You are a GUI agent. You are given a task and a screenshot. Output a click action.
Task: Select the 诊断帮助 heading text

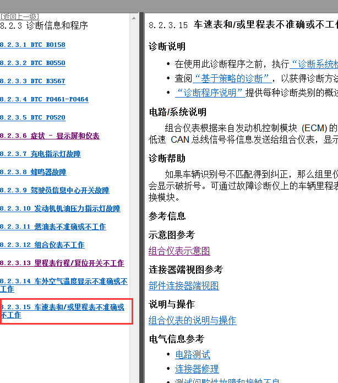[x=167, y=158]
